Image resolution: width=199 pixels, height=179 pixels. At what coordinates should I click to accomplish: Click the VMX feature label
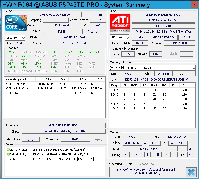click(24, 64)
